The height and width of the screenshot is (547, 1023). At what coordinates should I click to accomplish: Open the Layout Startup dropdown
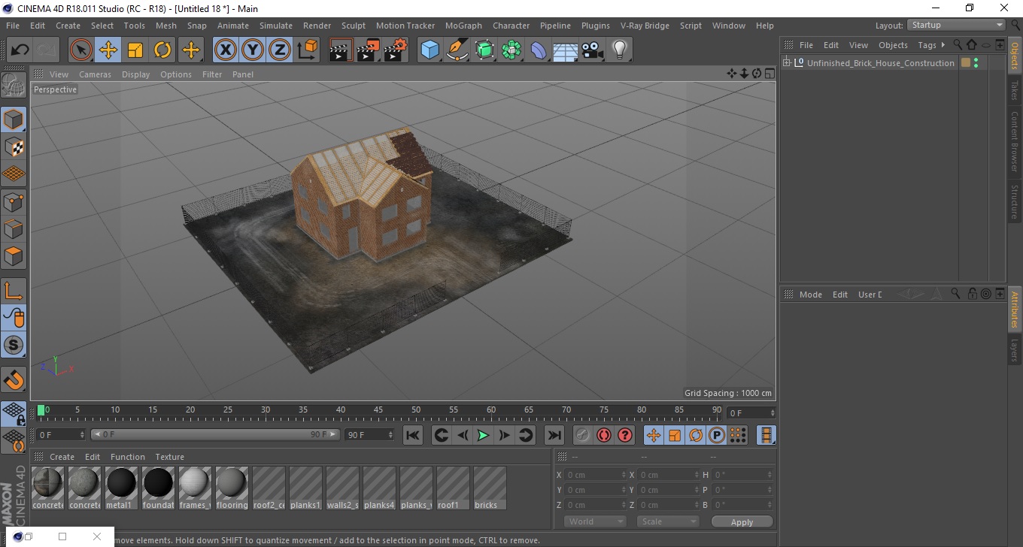[x=956, y=26]
